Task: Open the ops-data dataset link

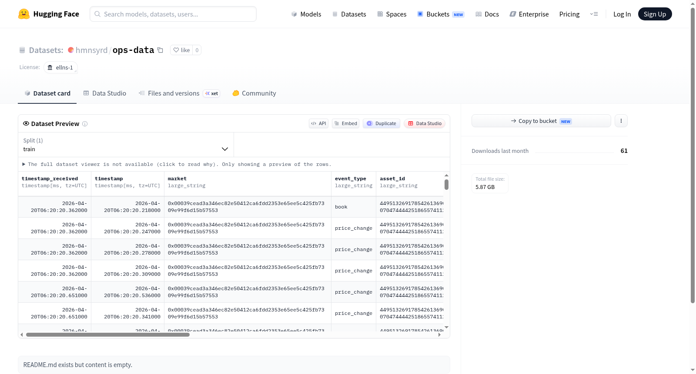Action: [x=133, y=50]
